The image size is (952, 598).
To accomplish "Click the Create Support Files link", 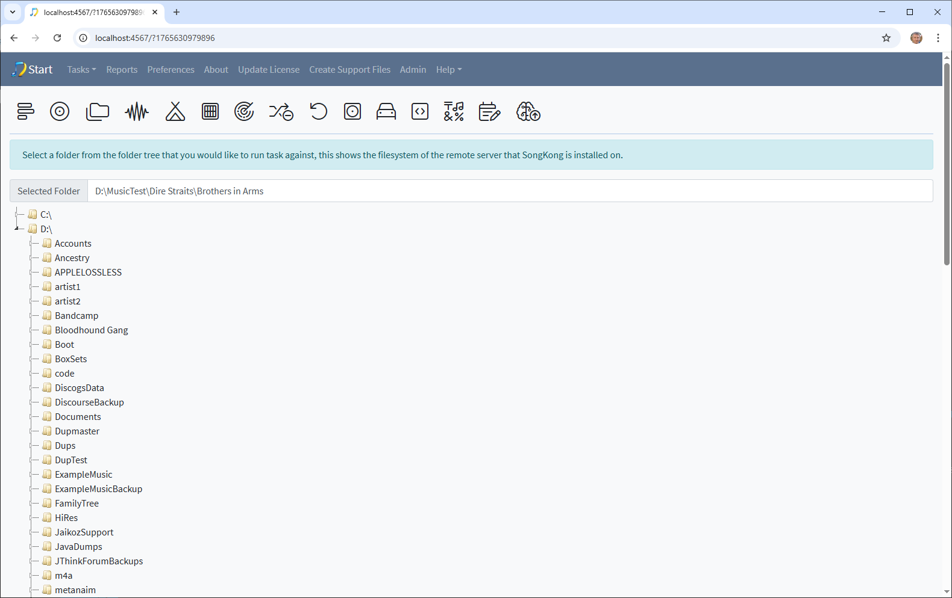I will pos(349,70).
